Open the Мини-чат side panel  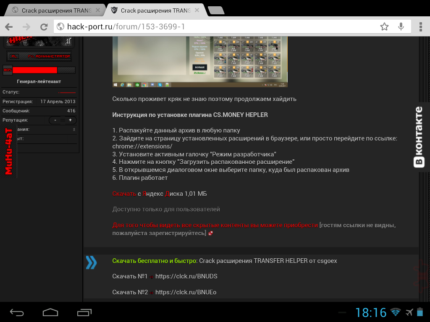[x=9, y=151]
